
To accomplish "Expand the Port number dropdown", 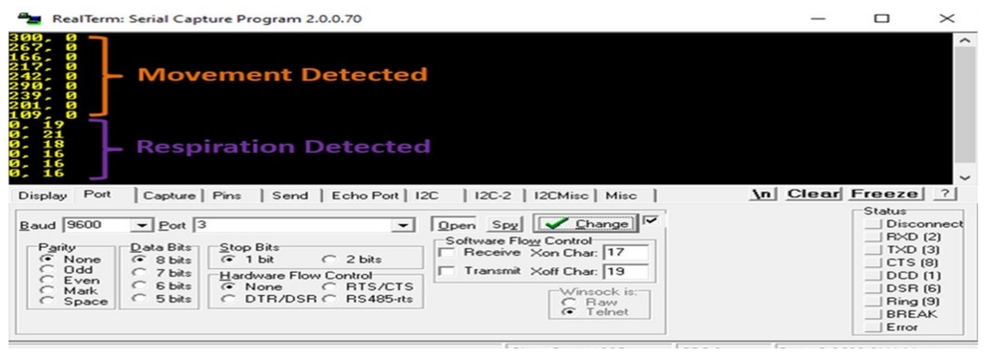I will coord(402,225).
